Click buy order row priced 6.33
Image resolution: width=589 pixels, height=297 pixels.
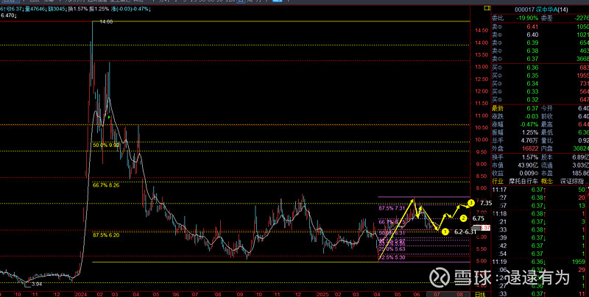click(x=540, y=91)
